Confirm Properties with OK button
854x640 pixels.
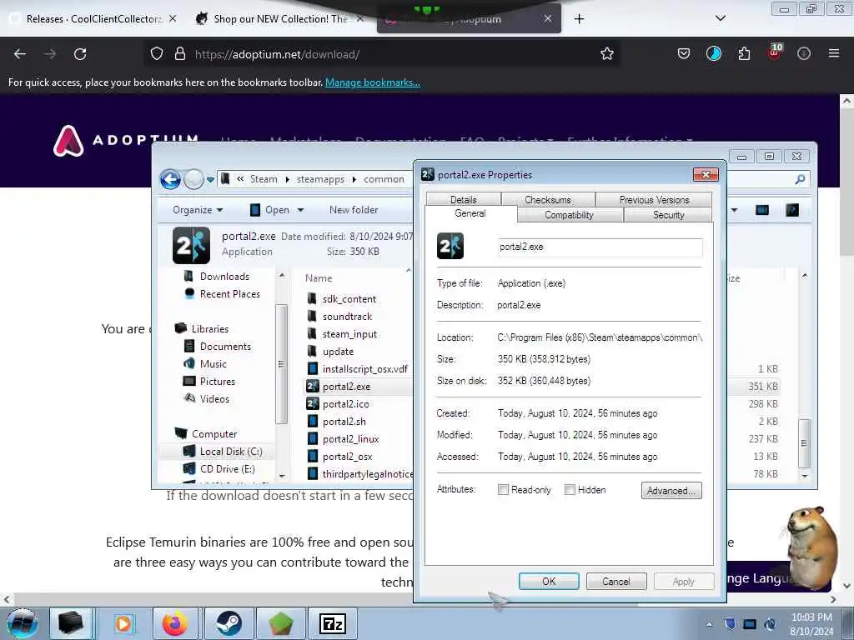(549, 581)
